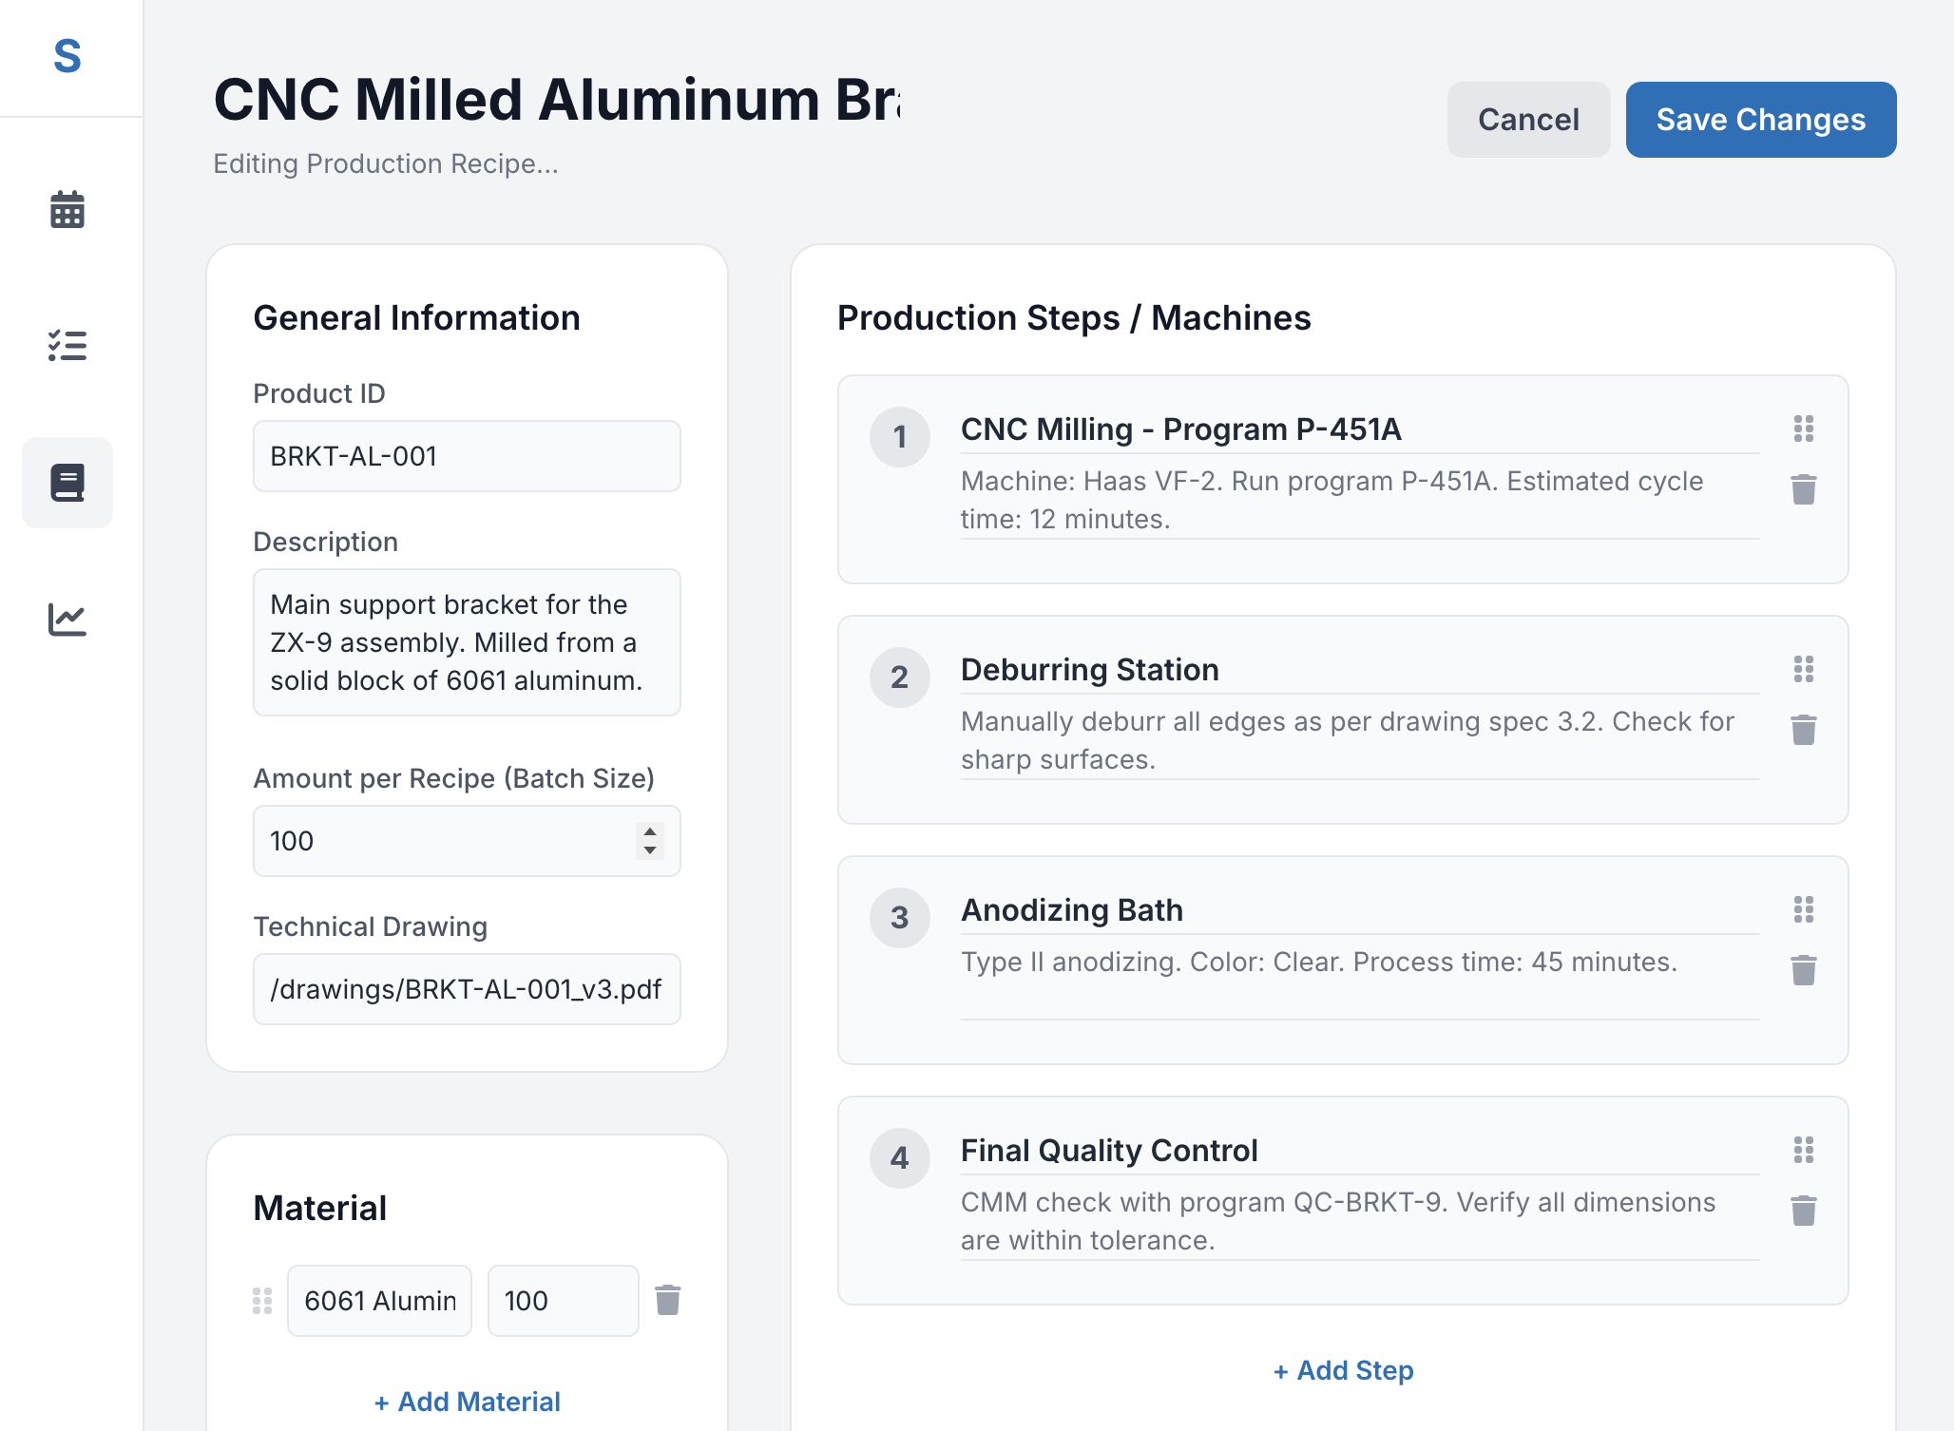Click the Technical Drawing path field
This screenshot has height=1431, width=1954.
467,989
